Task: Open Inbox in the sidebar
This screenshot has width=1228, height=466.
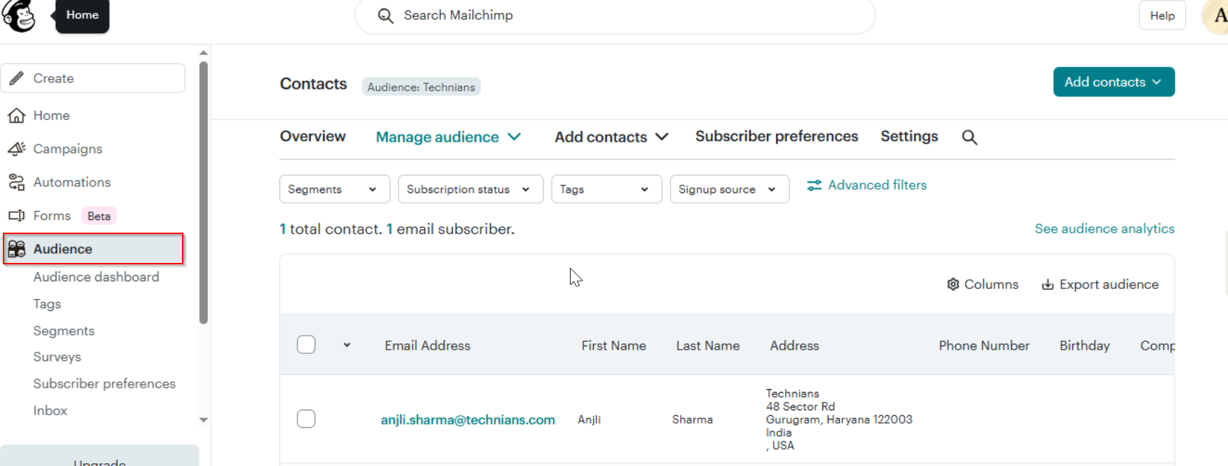Action: coord(50,410)
